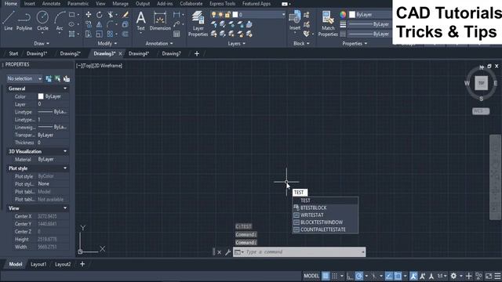The image size is (502, 282).
Task: Toggle annotation visibility in status bar
Action: coord(413,276)
